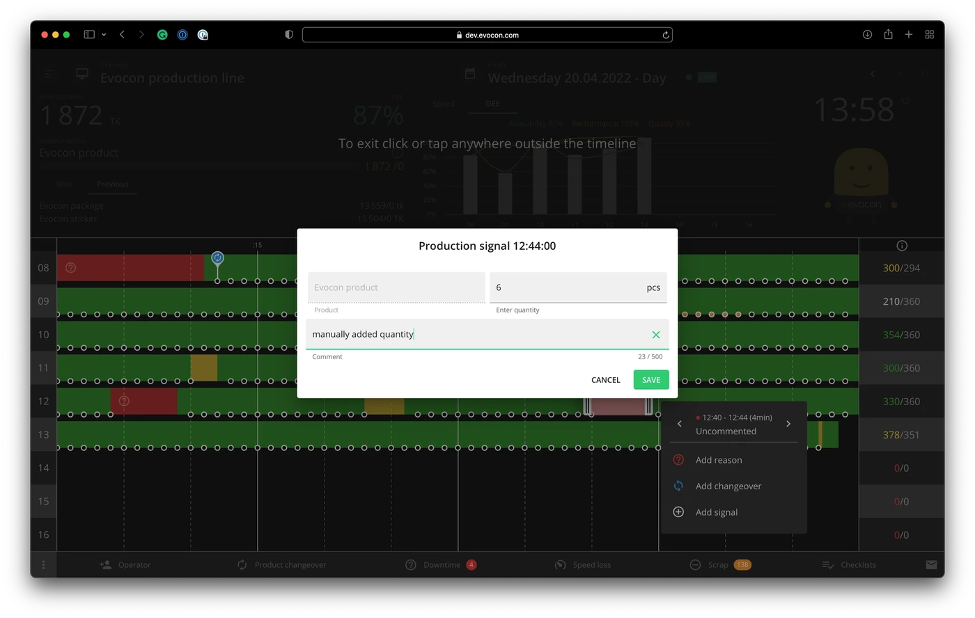Go to next stop with right chevron
This screenshot has height=618, width=975.
(x=788, y=424)
